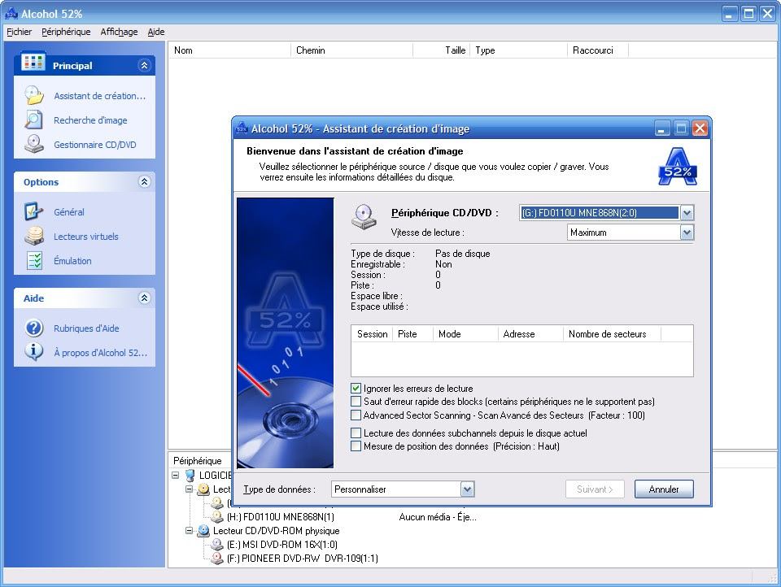Open Rubriques d'Aide question mark icon
The width and height of the screenshot is (781, 587).
tap(33, 328)
